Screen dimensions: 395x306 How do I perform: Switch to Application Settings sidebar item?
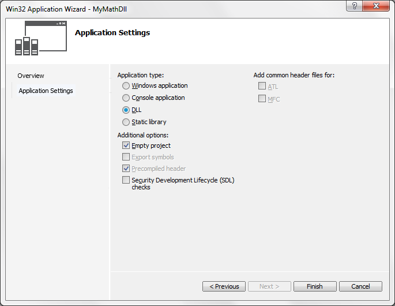tap(46, 91)
